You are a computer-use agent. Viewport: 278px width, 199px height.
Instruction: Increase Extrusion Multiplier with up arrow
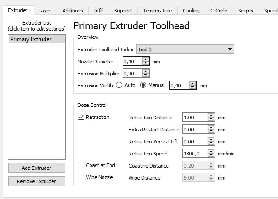click(x=146, y=71)
